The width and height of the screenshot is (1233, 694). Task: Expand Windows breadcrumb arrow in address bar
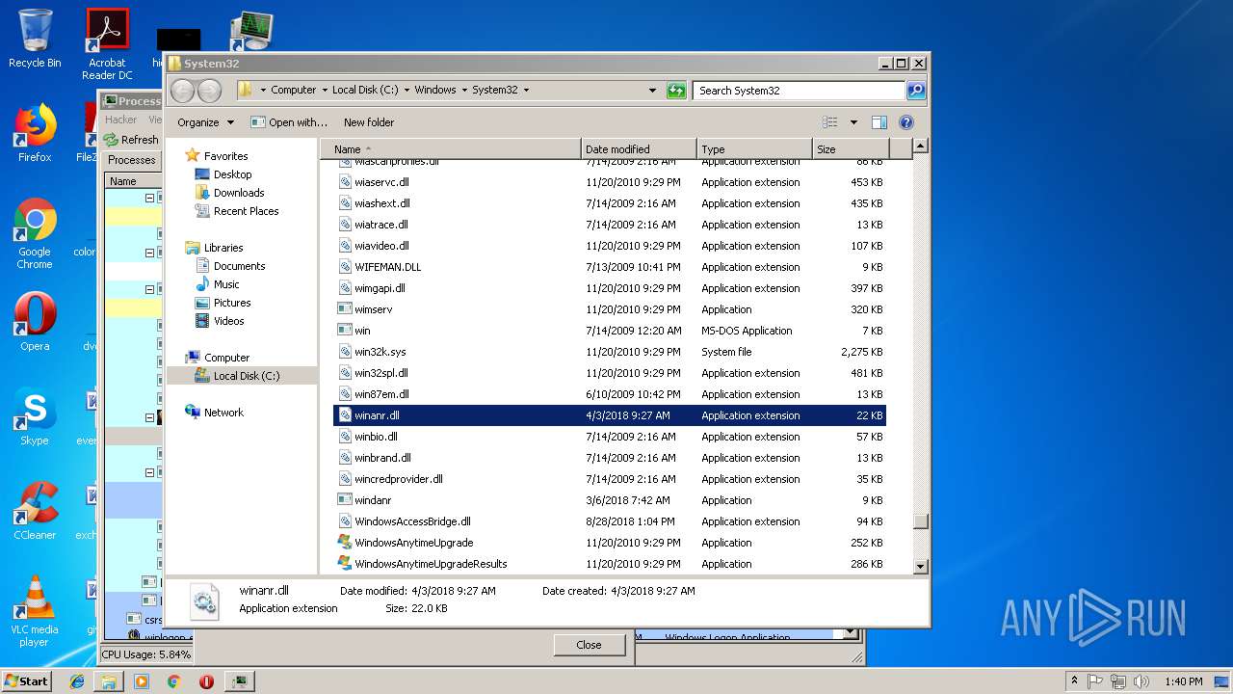click(463, 91)
